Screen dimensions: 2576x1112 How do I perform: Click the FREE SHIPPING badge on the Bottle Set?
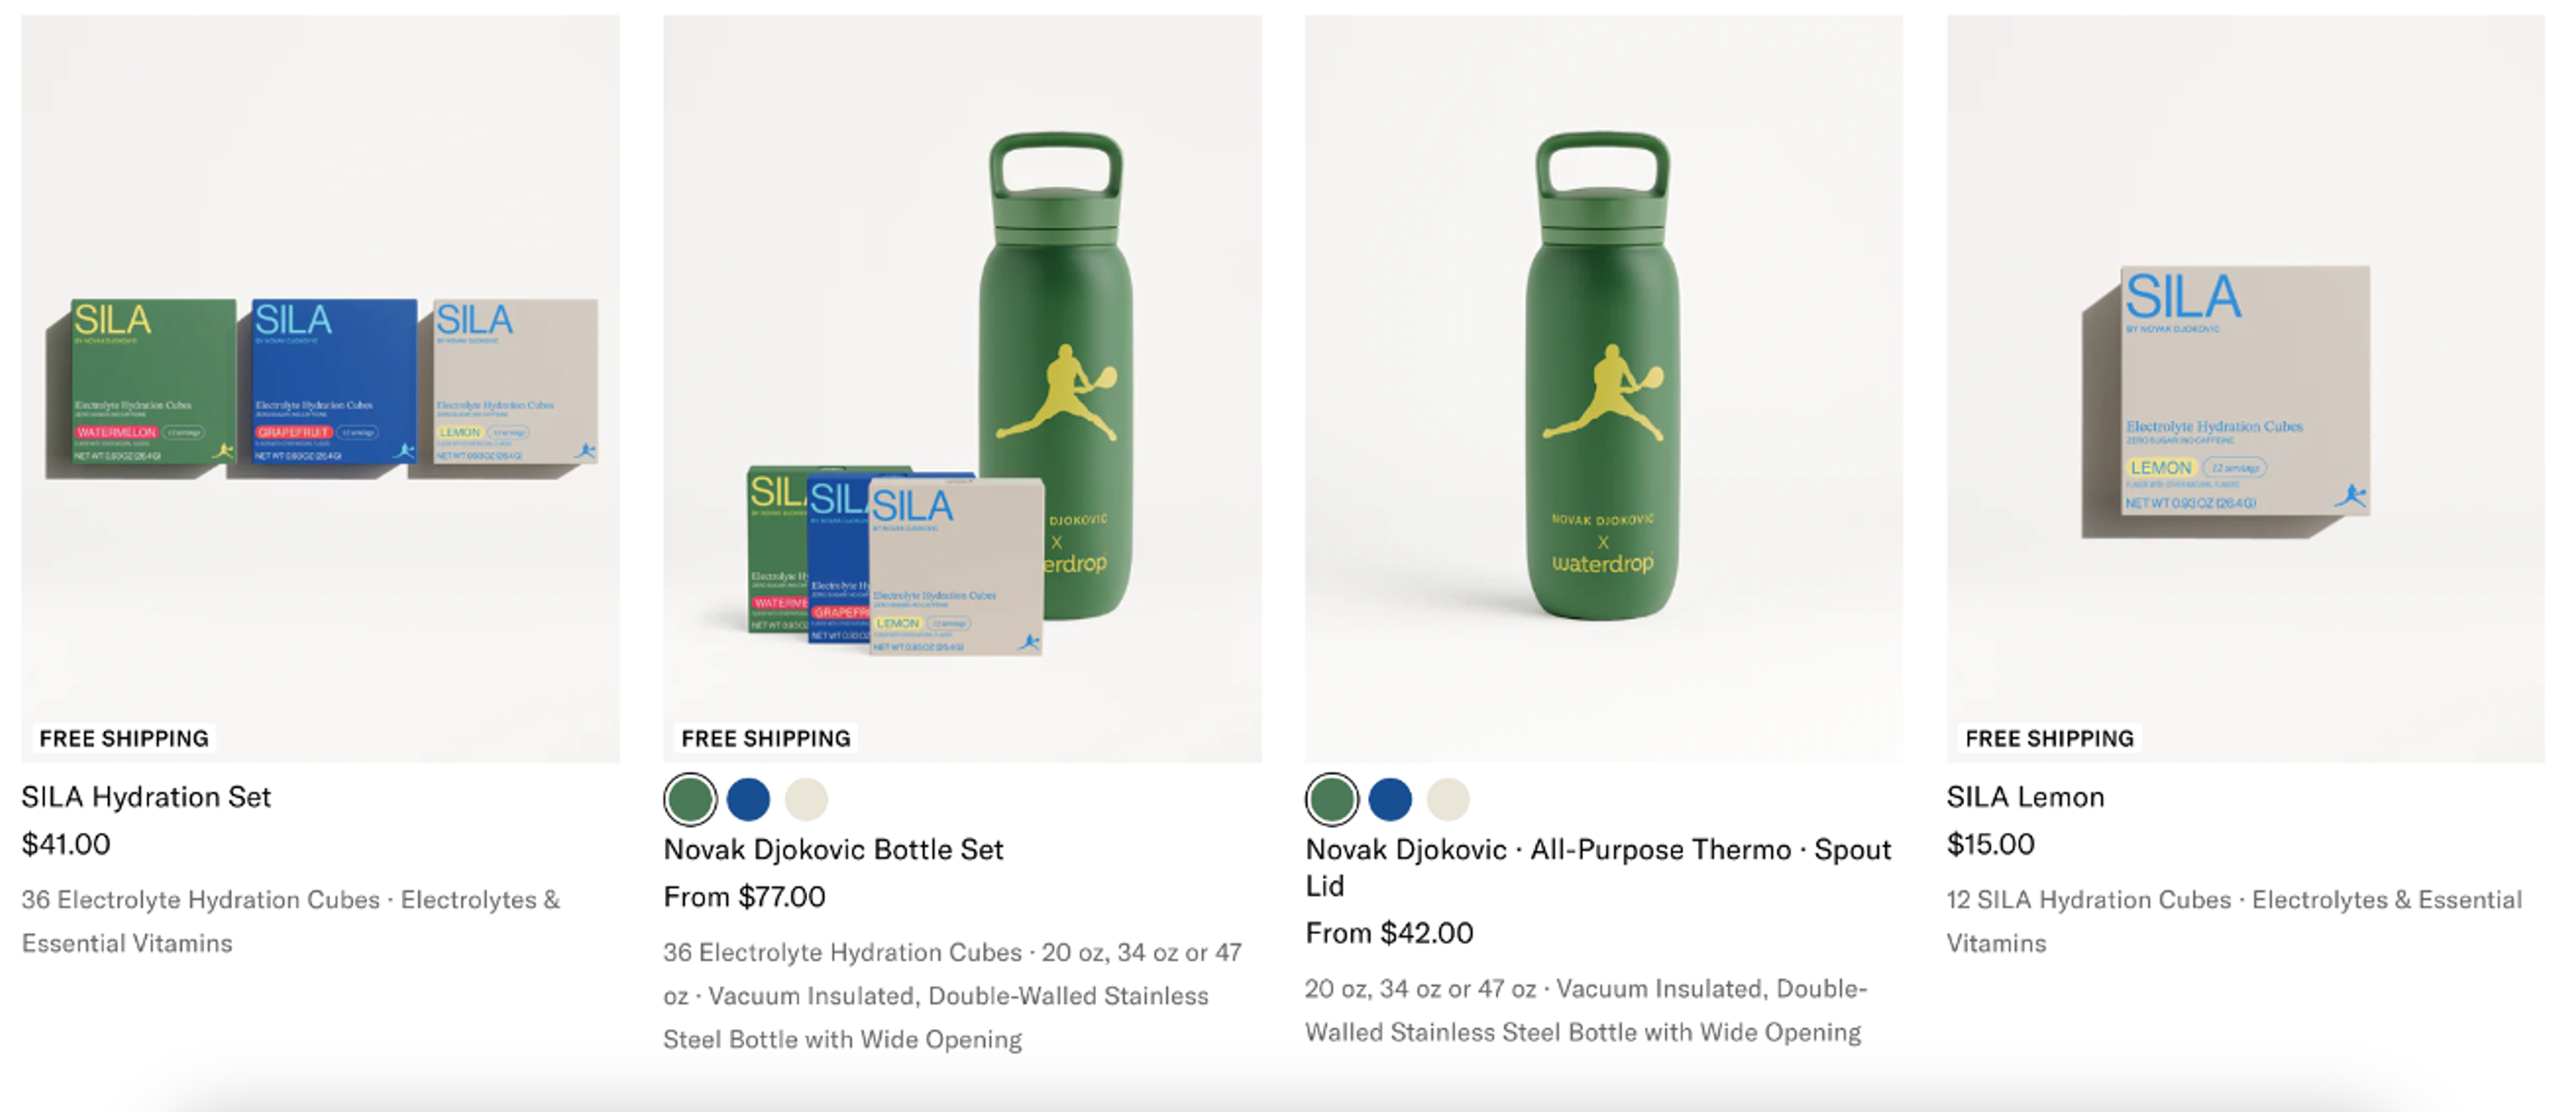tap(765, 738)
